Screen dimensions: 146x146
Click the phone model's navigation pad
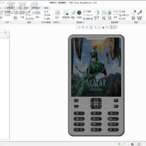[96, 104]
